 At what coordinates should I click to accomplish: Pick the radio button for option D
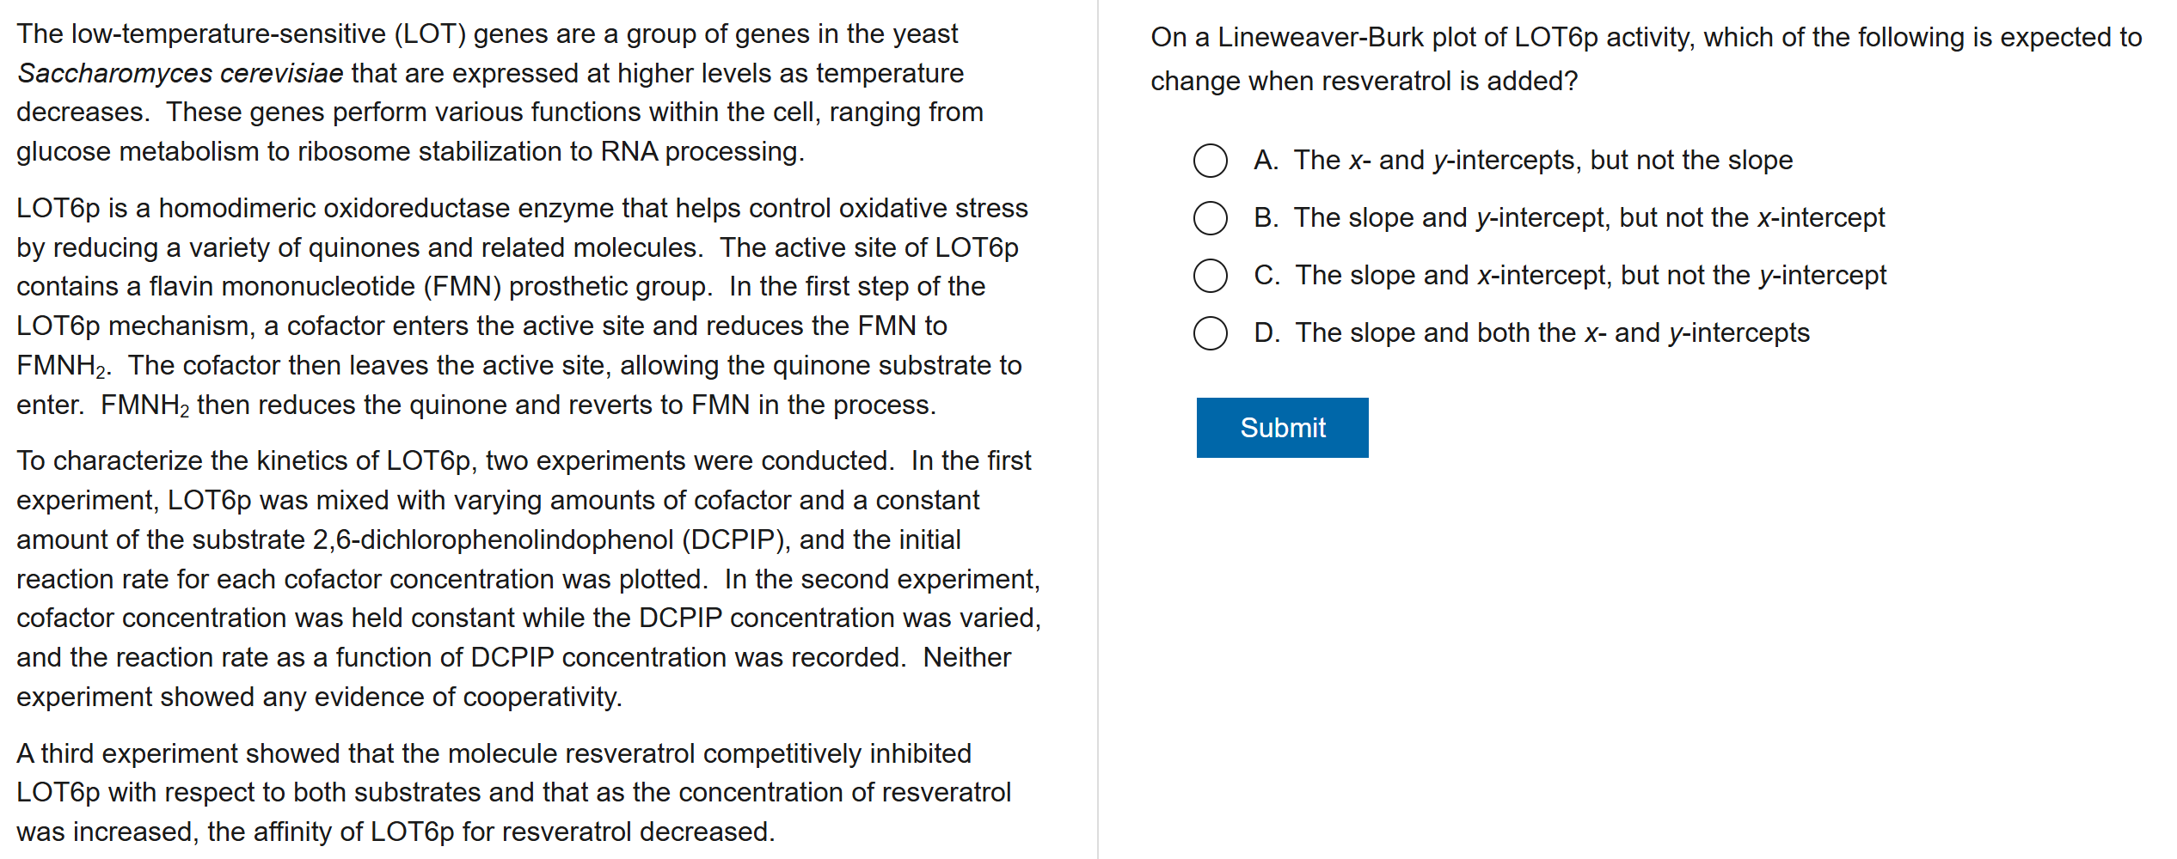pyautogui.click(x=1210, y=333)
